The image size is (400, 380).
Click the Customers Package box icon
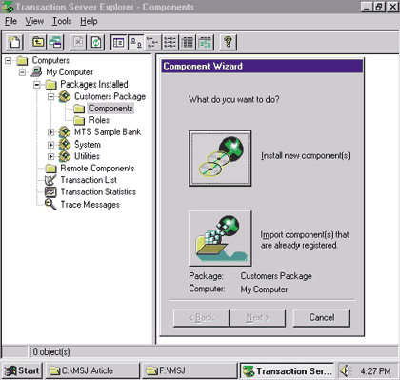click(x=65, y=96)
